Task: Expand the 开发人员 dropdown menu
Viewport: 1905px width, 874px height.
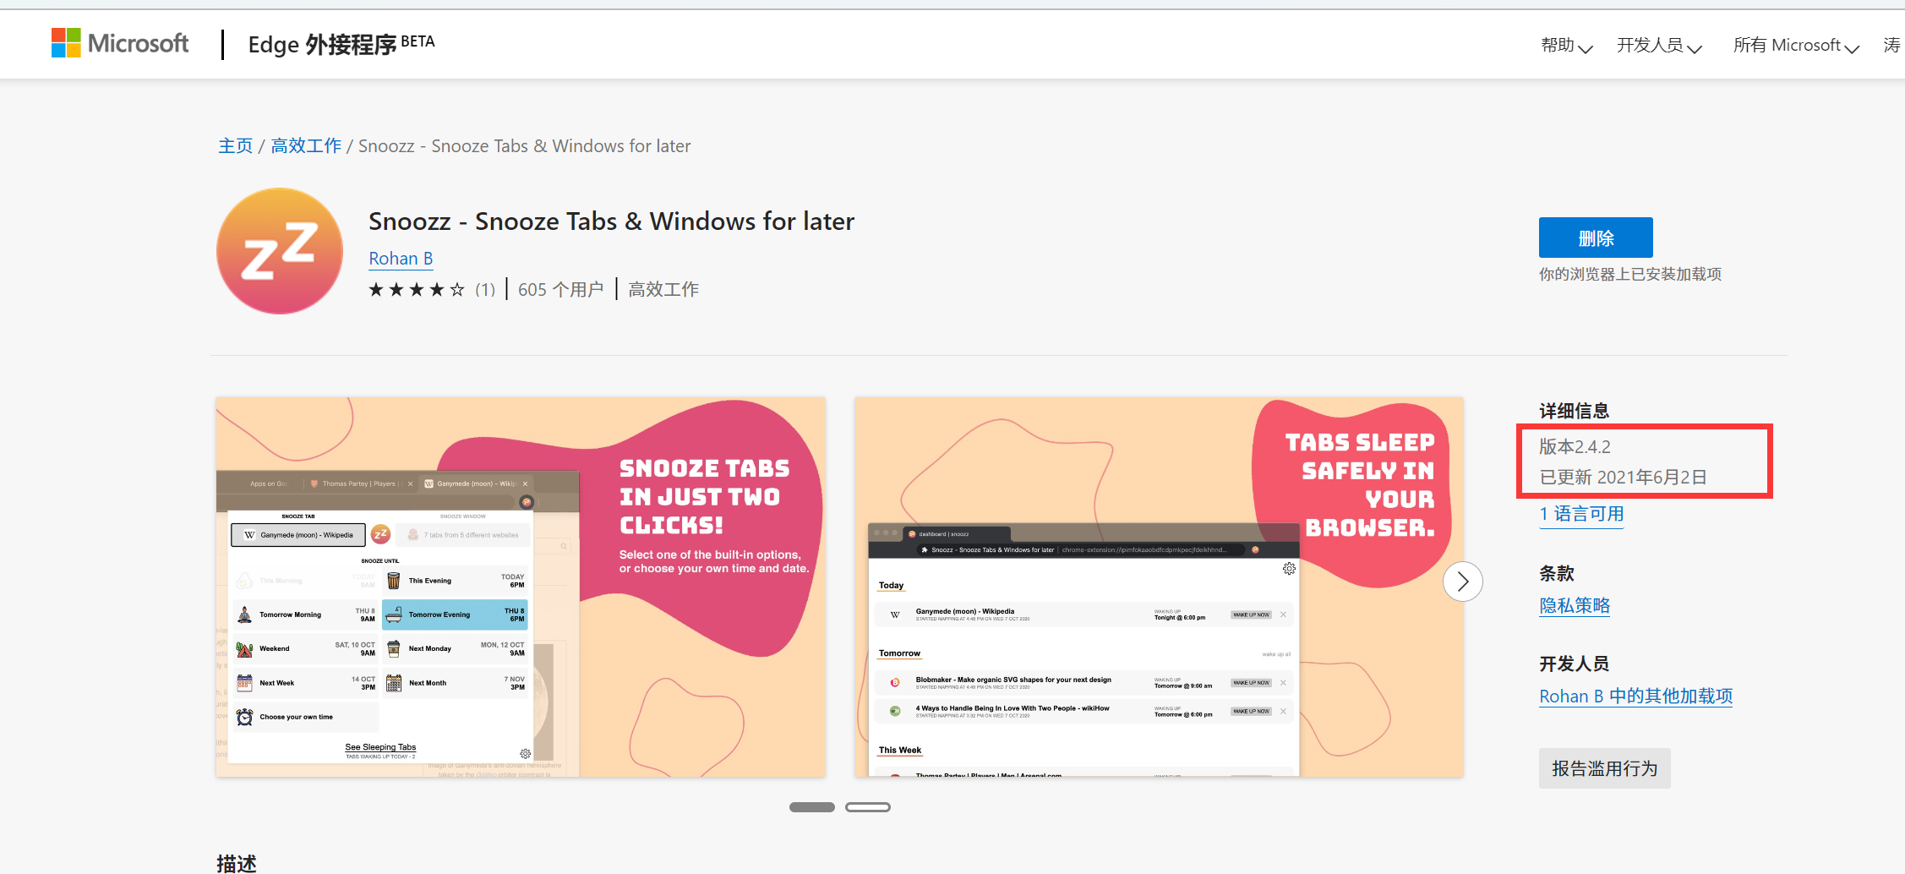Action: pos(1659,46)
